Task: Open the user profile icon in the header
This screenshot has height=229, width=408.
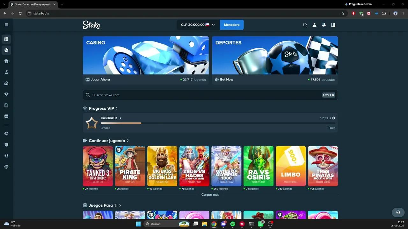Action: 314,25
